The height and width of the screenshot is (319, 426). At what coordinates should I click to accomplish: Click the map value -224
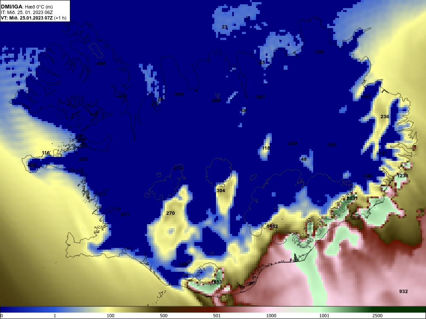292,143
